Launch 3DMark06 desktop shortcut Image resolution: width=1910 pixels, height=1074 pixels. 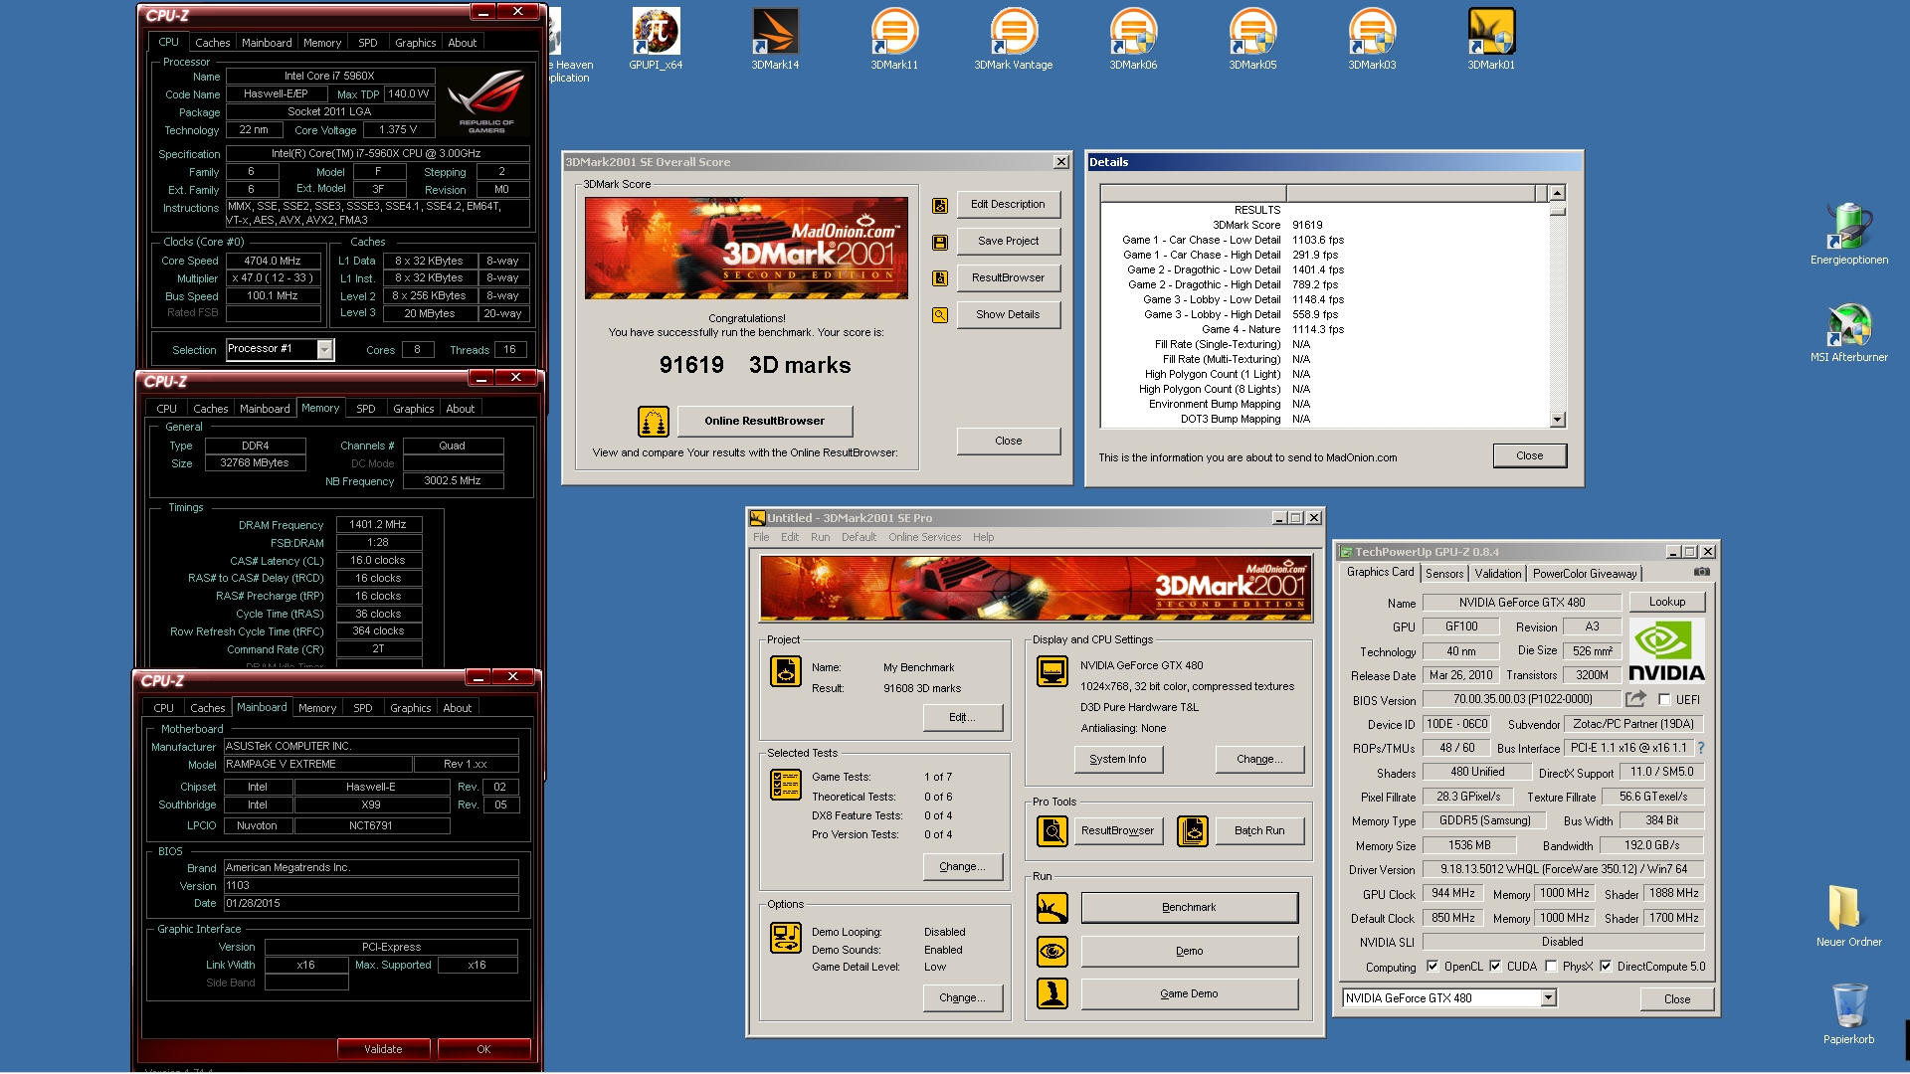(1133, 40)
